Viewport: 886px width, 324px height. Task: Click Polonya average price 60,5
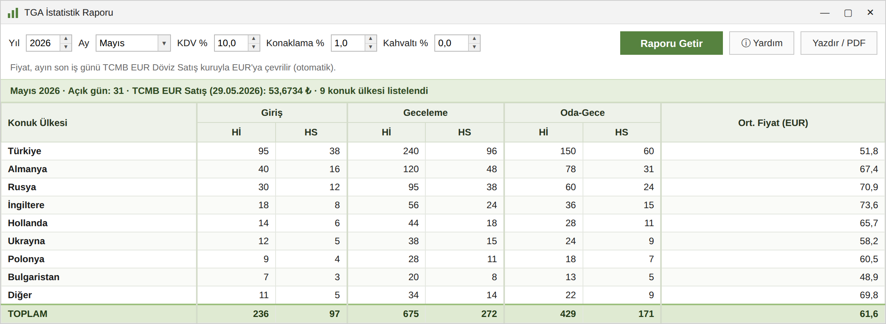(869, 259)
